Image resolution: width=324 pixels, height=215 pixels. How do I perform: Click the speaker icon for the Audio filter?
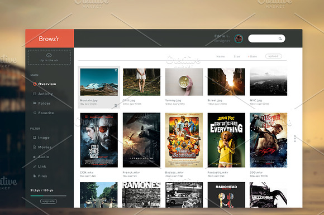(x=35, y=157)
